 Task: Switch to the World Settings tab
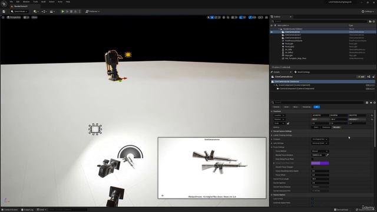[x=302, y=72]
